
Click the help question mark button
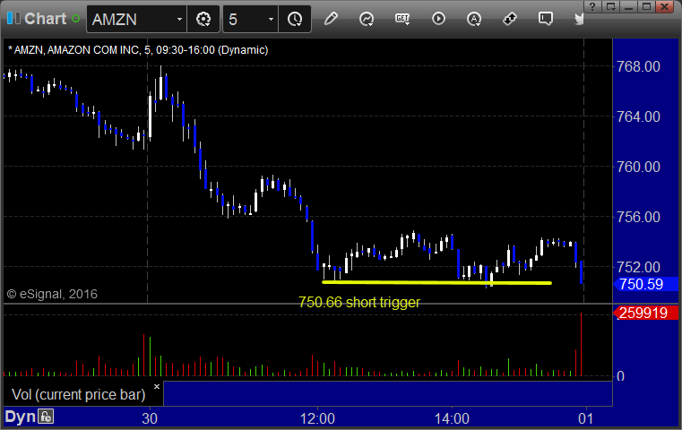(592, 6)
